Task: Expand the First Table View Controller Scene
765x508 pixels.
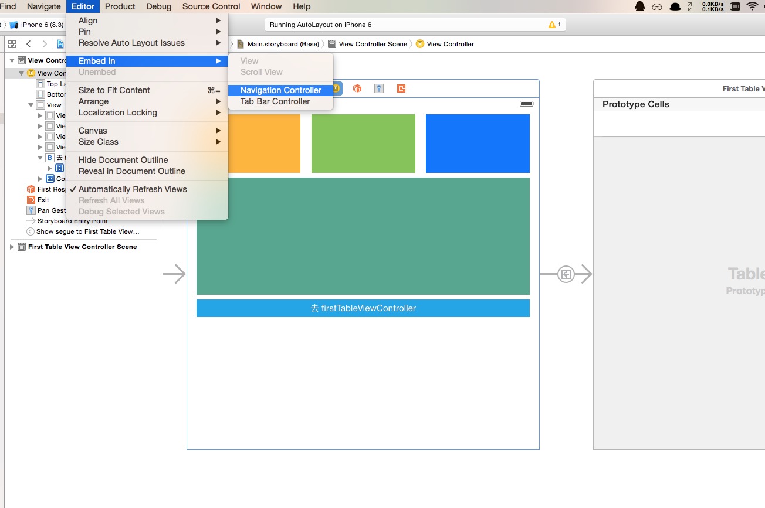Action: [12, 247]
